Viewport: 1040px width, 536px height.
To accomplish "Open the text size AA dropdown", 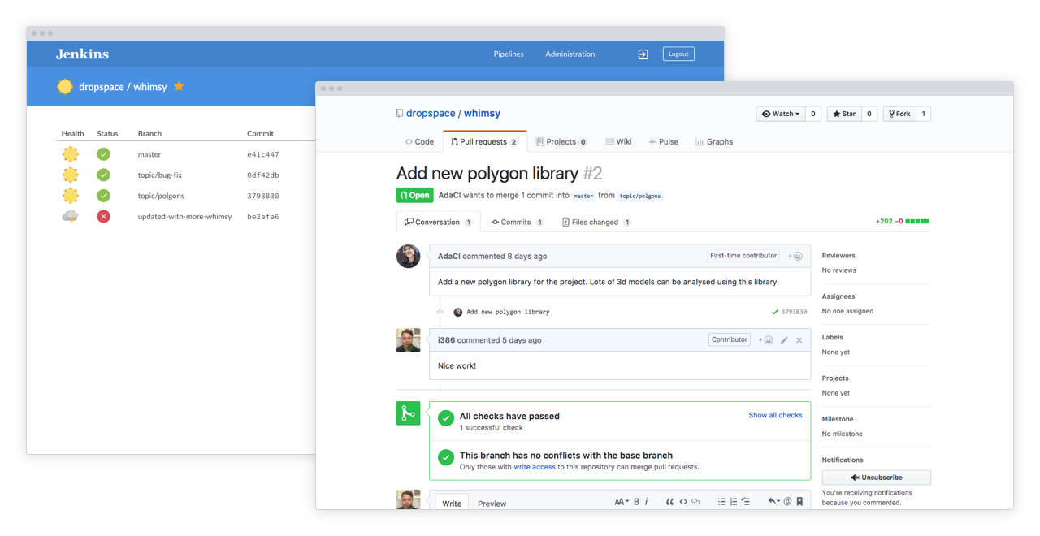I will (x=622, y=501).
